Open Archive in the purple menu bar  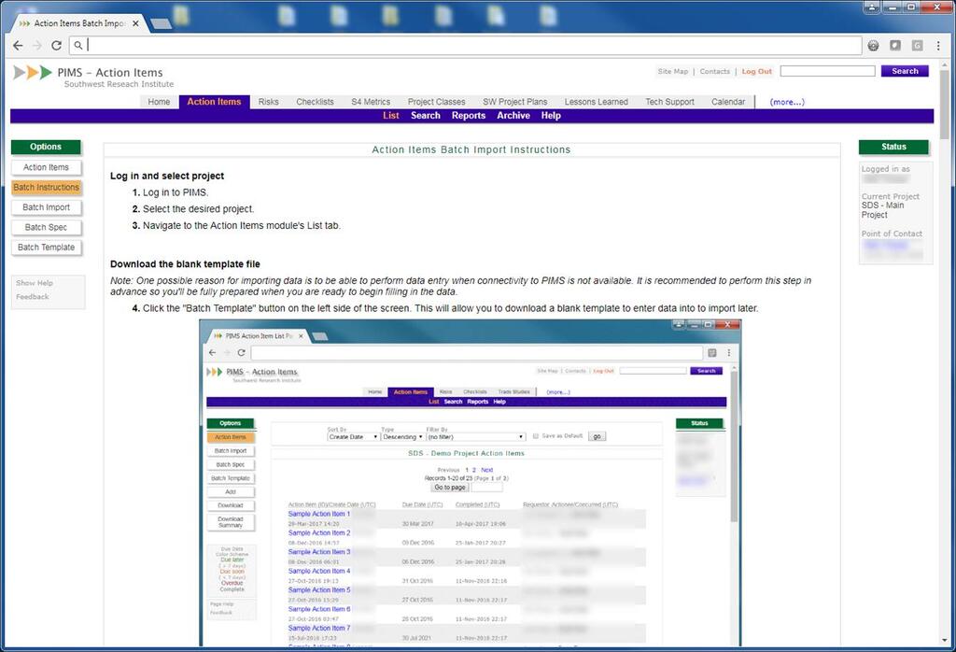[x=513, y=116]
